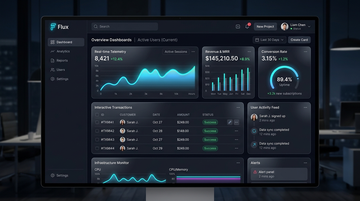Check the box for transaction #TX9841
The width and height of the screenshot is (360, 201).
tap(97, 122)
